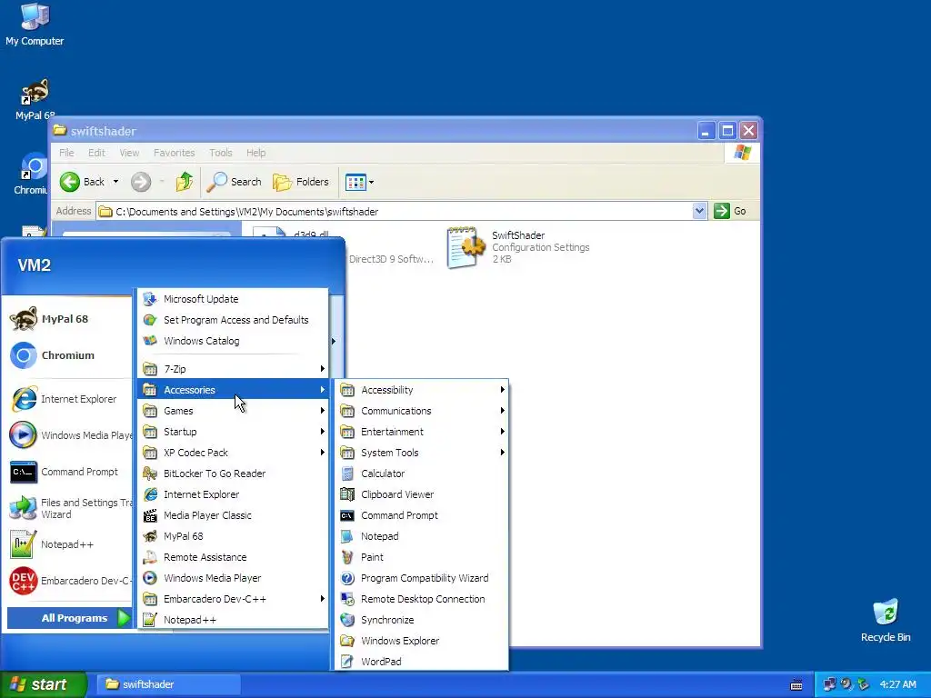Toggle the Folders pane button
Viewport: 931px width, 698px height.
[x=300, y=182]
